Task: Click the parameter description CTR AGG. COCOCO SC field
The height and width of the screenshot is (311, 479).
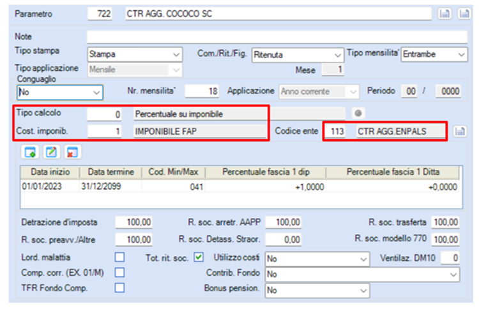Action: [x=278, y=14]
